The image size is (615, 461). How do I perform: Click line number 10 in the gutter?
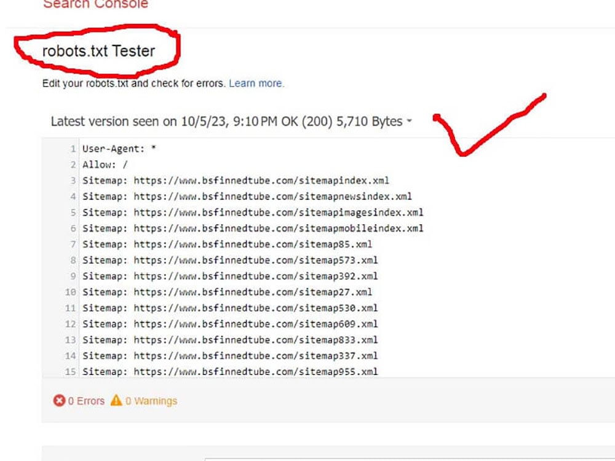(x=71, y=292)
